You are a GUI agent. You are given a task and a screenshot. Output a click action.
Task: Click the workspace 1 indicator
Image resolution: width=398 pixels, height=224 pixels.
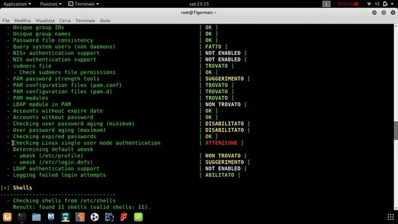pyautogui.click(x=326, y=4)
